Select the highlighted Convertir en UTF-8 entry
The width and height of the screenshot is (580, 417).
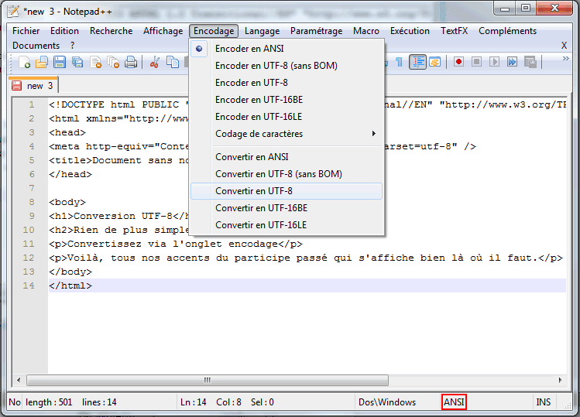coord(287,191)
